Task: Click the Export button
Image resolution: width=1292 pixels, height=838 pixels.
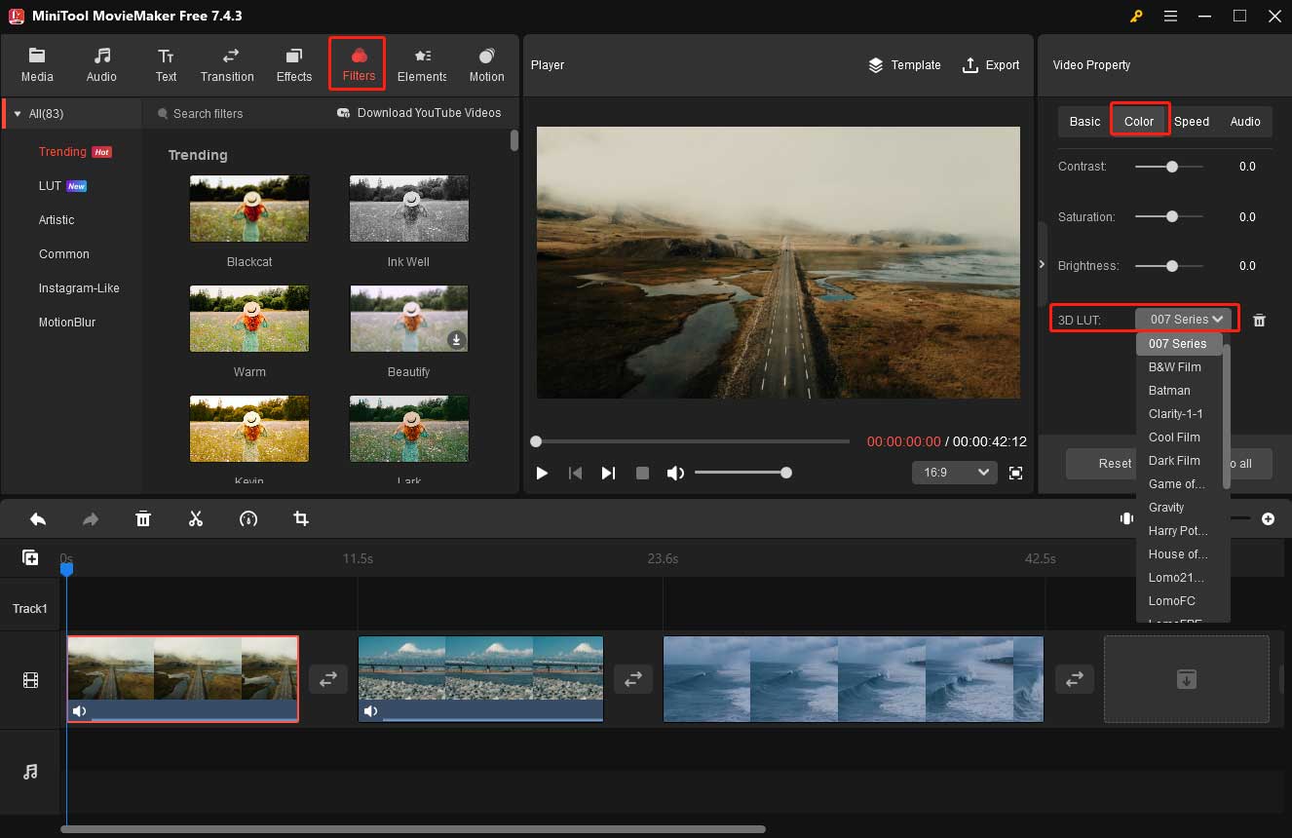Action: [x=991, y=65]
